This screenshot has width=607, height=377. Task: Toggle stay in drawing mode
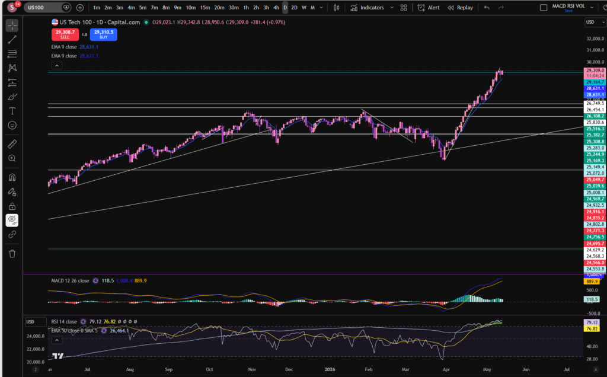tap(12, 191)
